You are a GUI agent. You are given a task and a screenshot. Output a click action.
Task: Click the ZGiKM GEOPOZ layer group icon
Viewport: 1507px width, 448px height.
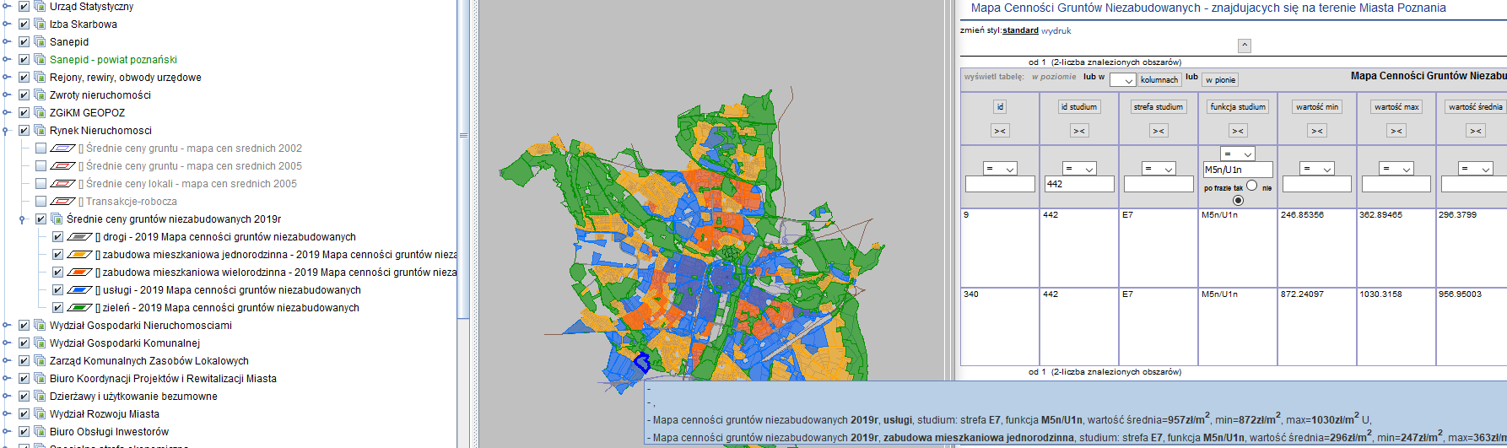(39, 113)
